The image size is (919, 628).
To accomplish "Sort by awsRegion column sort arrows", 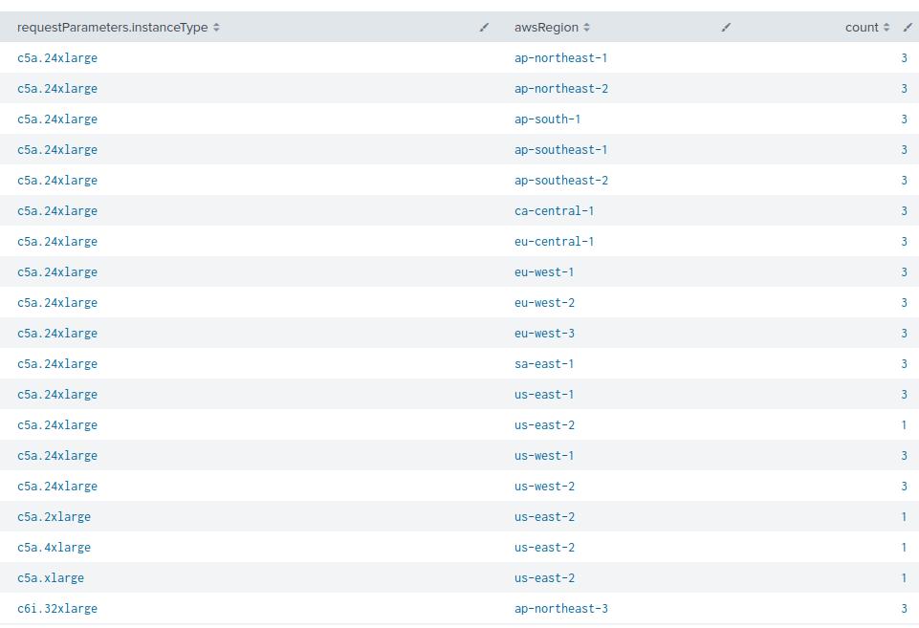I will tap(586, 27).
